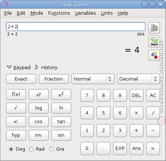
Task: Click the division / key
Action: (153, 113)
